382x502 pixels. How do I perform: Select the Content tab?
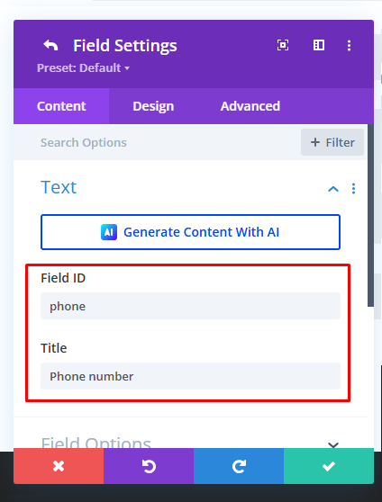[61, 106]
